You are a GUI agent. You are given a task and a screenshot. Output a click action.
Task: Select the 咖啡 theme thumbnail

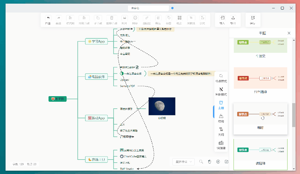[x=260, y=114]
